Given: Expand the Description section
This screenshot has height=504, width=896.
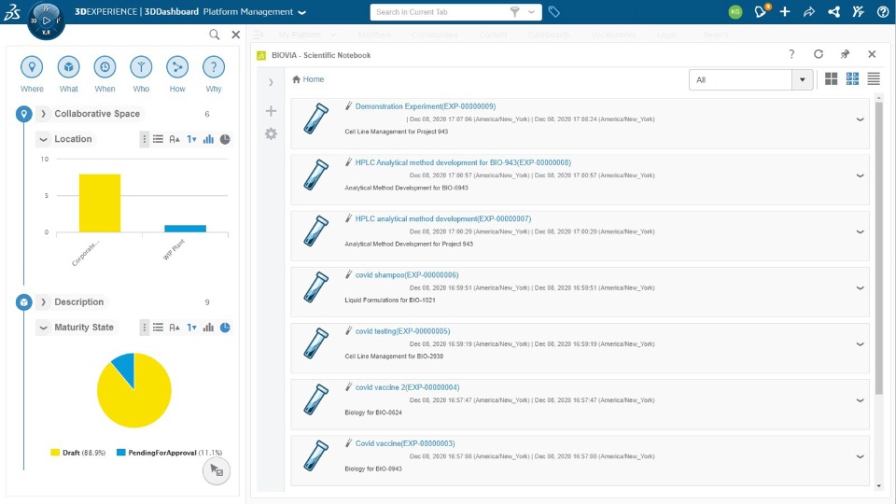Looking at the screenshot, I should click(43, 302).
